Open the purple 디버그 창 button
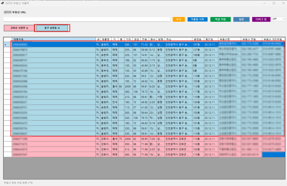The image size is (287, 186). 261,19
